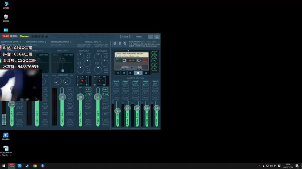Click the Hardware Input 1 fader knob

(x=12, y=104)
